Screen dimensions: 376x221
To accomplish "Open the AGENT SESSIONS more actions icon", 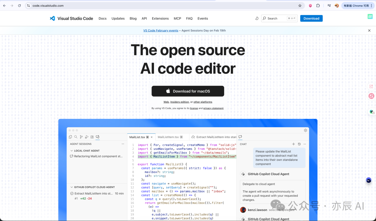I will click(x=123, y=144).
